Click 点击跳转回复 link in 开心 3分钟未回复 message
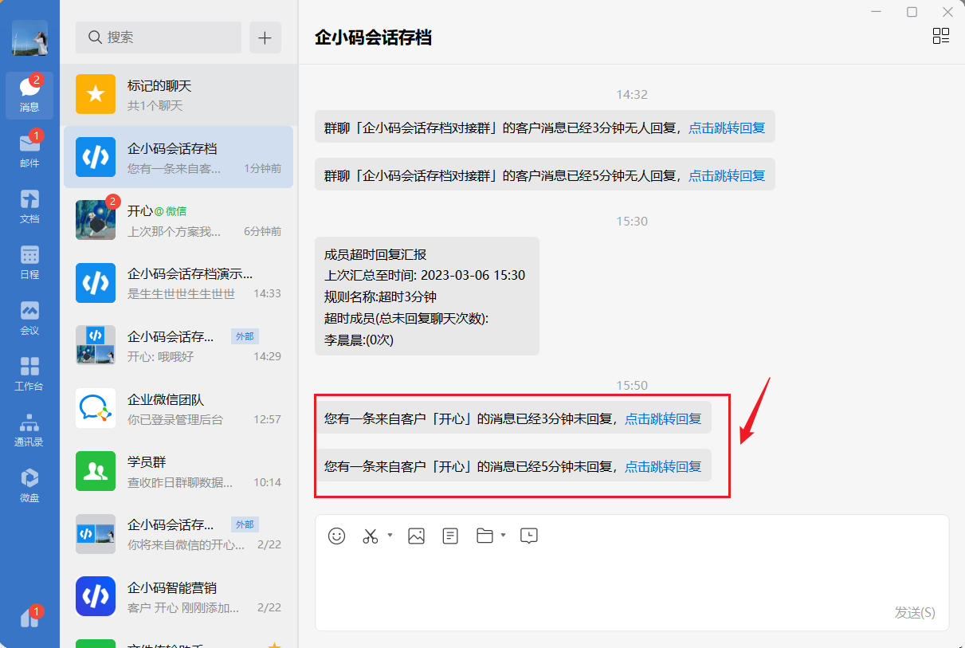This screenshot has height=648, width=965. 663,418
